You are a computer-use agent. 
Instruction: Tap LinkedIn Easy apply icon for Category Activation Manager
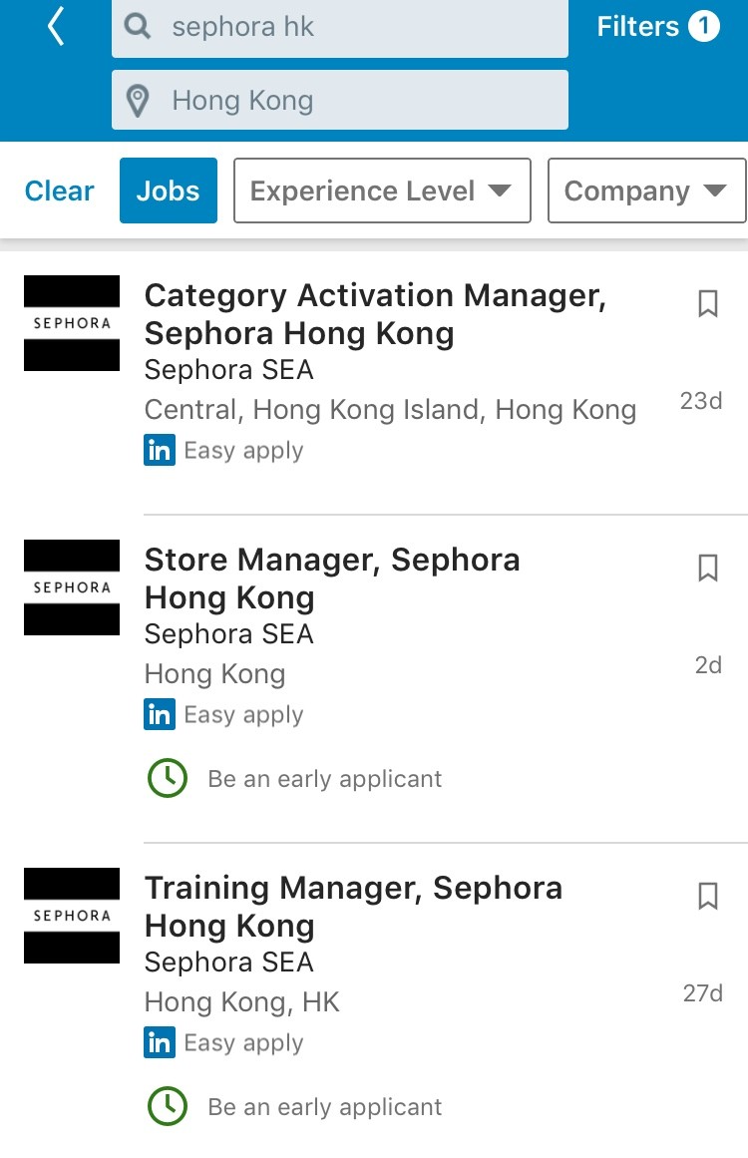coord(160,450)
